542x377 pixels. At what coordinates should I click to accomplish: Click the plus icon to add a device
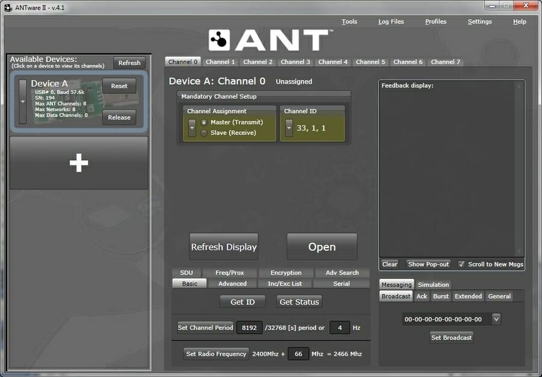[78, 161]
